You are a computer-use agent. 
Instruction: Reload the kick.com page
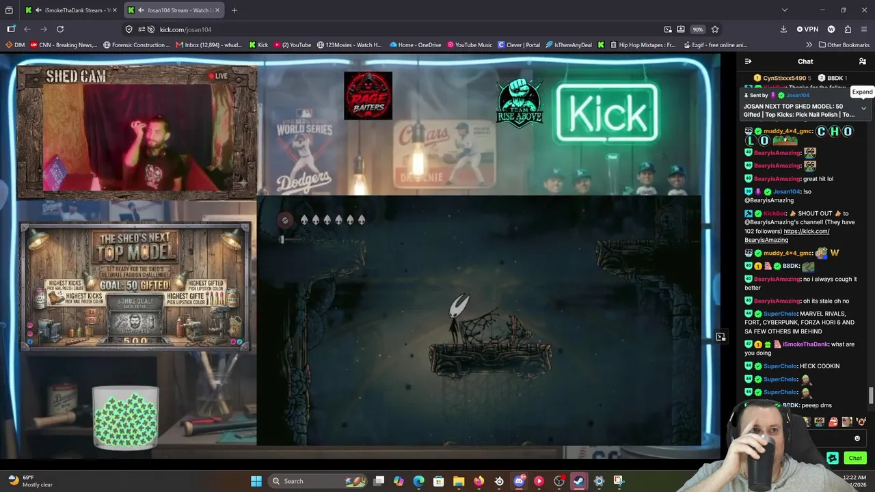tap(60, 29)
